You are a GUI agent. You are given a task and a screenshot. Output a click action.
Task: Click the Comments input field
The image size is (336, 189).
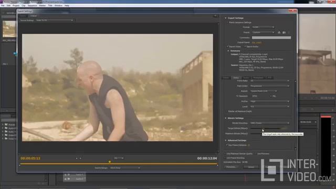click(x=271, y=37)
